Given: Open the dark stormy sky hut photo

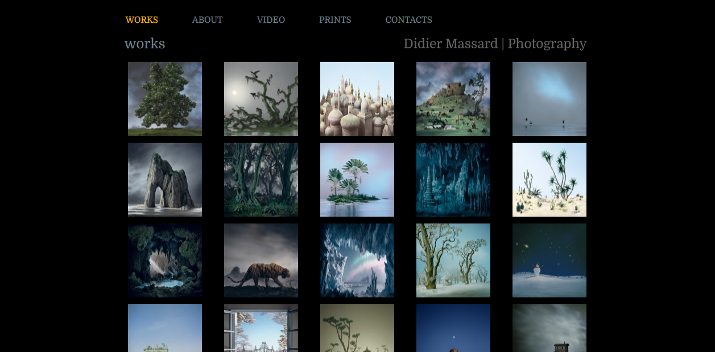Looking at the screenshot, I should click(x=549, y=328).
